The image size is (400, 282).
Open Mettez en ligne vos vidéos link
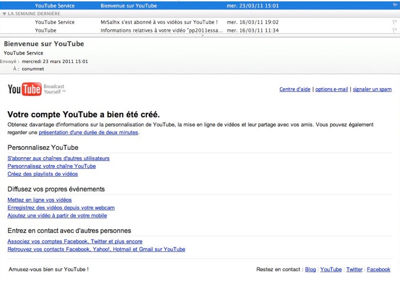pyautogui.click(x=40, y=200)
